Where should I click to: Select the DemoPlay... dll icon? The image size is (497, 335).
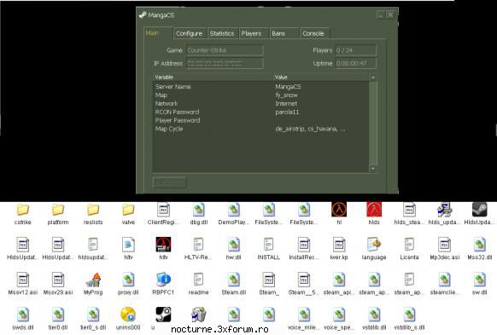click(234, 210)
